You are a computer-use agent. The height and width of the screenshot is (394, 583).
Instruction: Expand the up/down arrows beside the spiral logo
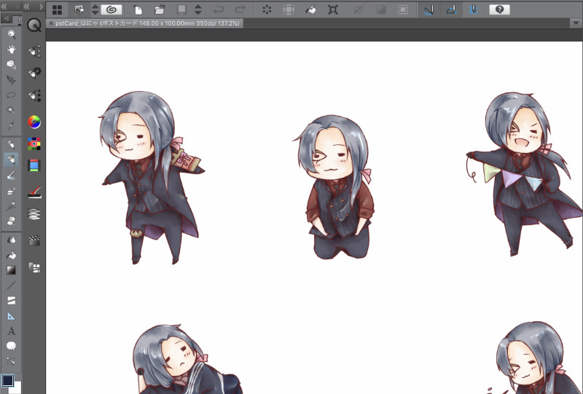point(95,9)
